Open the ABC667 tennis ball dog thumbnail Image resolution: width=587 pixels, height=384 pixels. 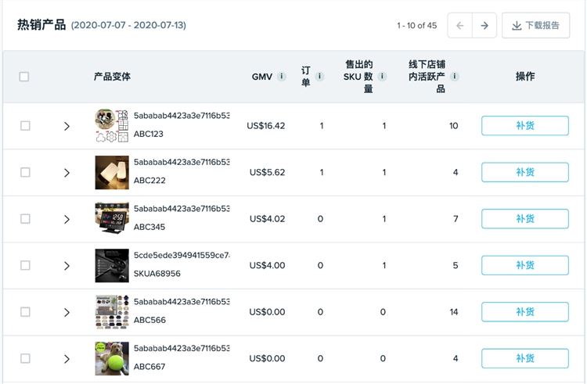[x=112, y=358]
